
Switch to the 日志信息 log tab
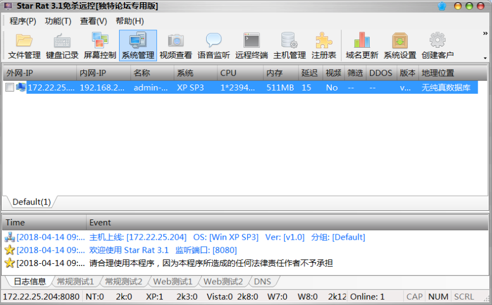tap(30, 281)
